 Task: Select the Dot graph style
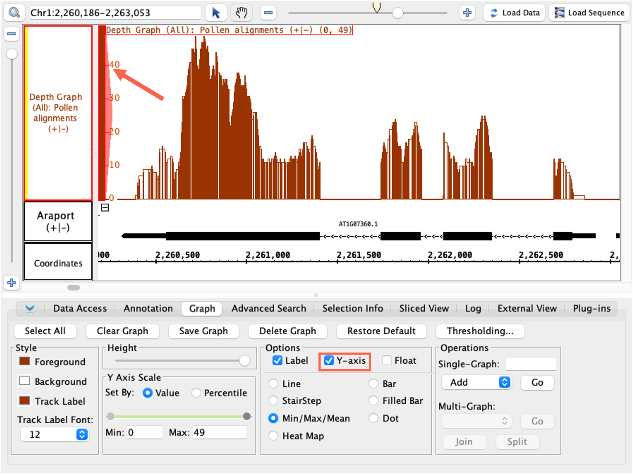(373, 418)
